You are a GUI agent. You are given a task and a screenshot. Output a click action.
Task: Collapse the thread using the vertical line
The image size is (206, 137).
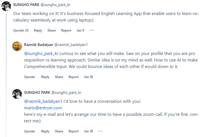point(6,75)
